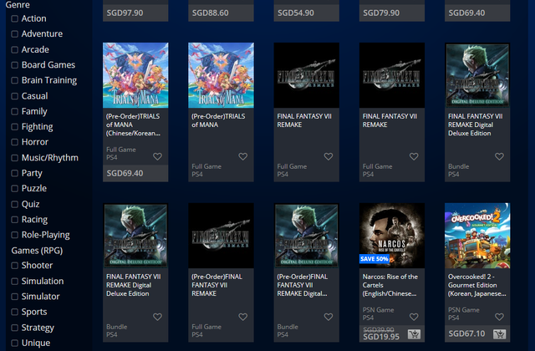Filter by Simulation genre
The image size is (535, 351).
(x=15, y=282)
